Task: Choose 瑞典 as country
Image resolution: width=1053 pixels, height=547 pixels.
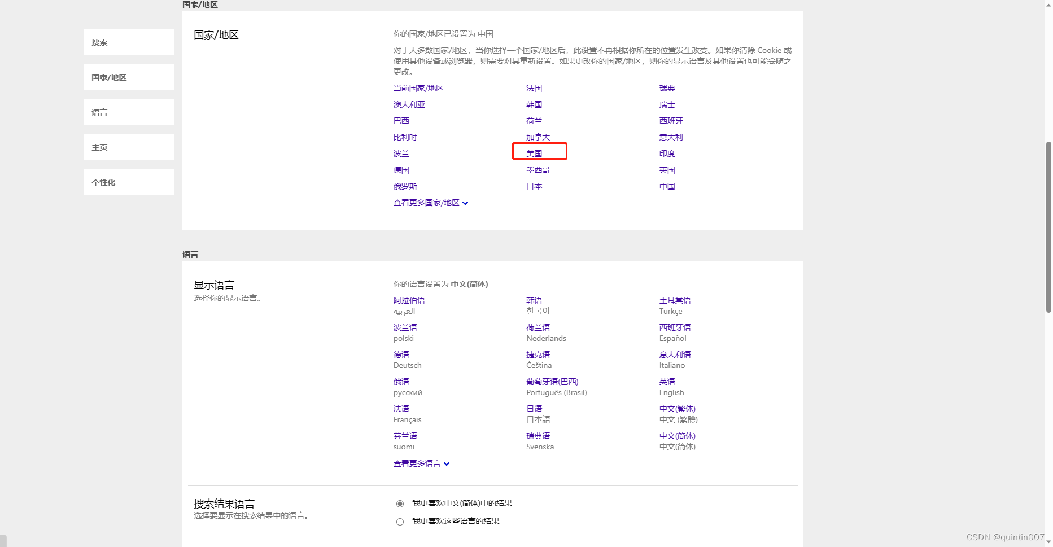Action: pyautogui.click(x=667, y=88)
